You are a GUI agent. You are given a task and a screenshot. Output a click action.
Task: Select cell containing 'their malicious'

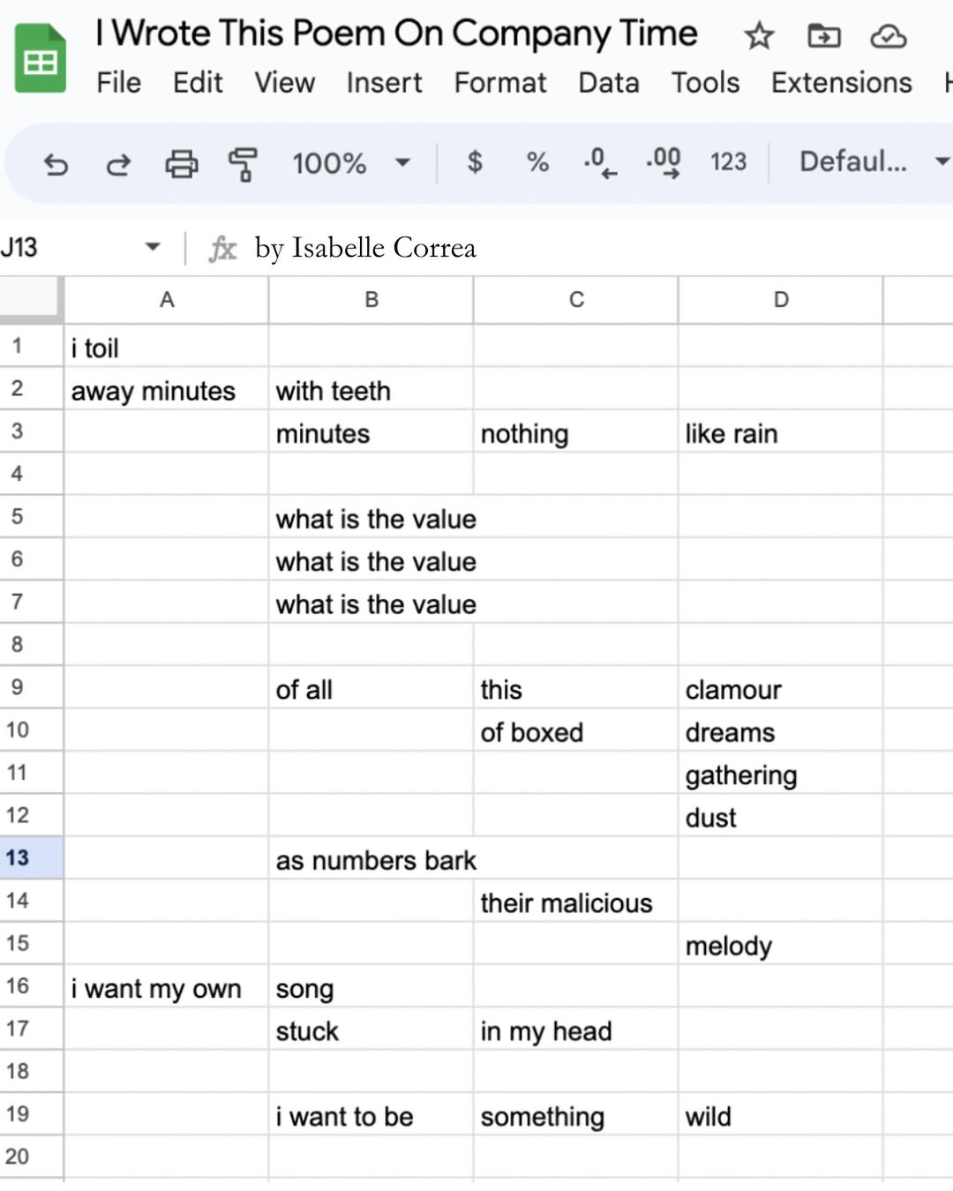coord(576,902)
